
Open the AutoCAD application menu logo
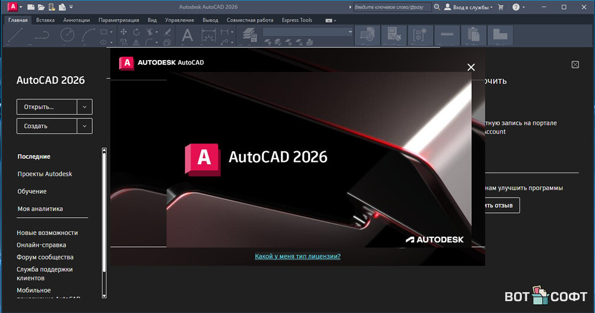click(x=12, y=7)
